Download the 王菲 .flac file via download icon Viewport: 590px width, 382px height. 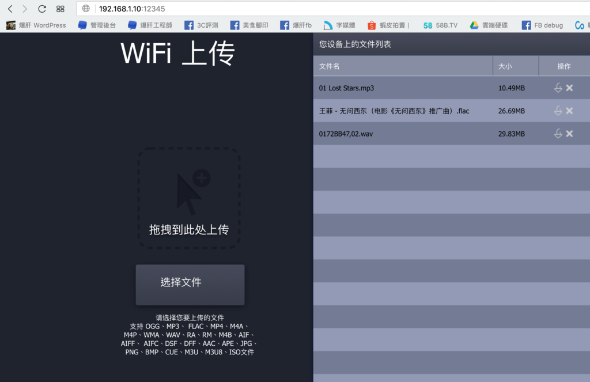coord(558,111)
